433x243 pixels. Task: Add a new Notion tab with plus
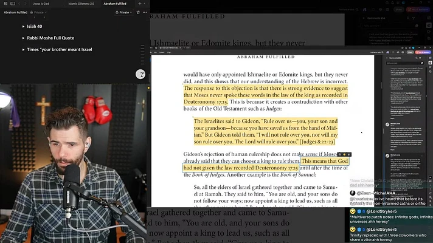140,4
